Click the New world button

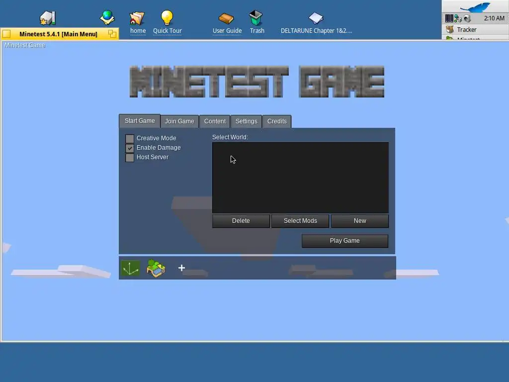(x=360, y=221)
